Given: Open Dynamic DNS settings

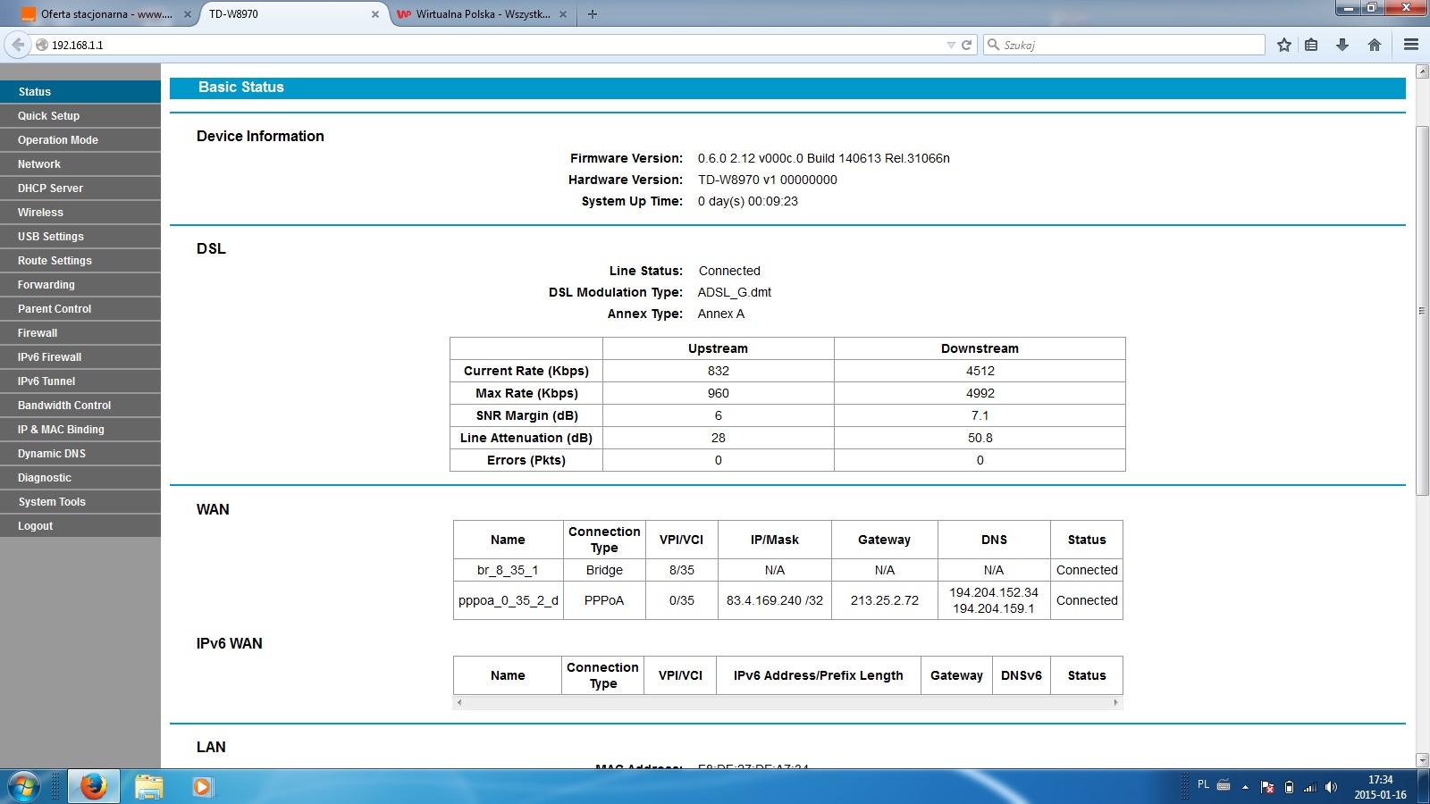Looking at the screenshot, I should pos(80,454).
